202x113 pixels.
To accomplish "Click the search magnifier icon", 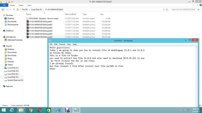I will [x=199, y=10].
